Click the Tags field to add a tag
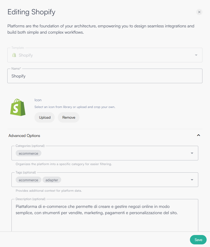This screenshot has height=247, width=210. [x=117, y=180]
